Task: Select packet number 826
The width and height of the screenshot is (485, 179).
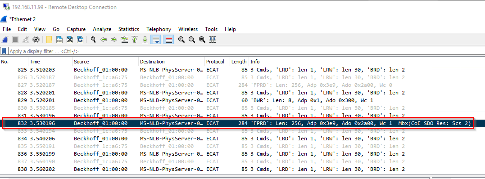Action: pos(242,77)
